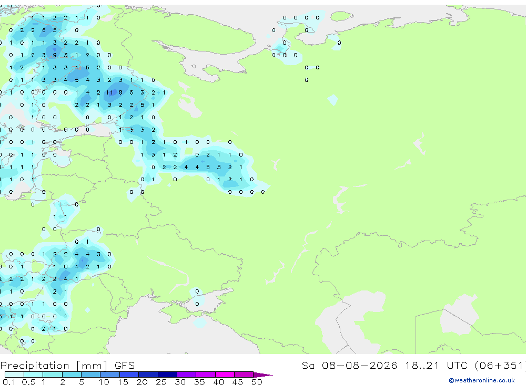Click the '45' legend scale label

(x=238, y=382)
